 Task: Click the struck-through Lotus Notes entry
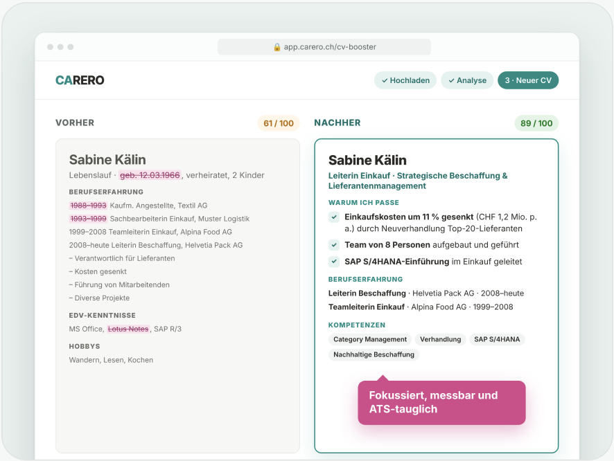(128, 329)
